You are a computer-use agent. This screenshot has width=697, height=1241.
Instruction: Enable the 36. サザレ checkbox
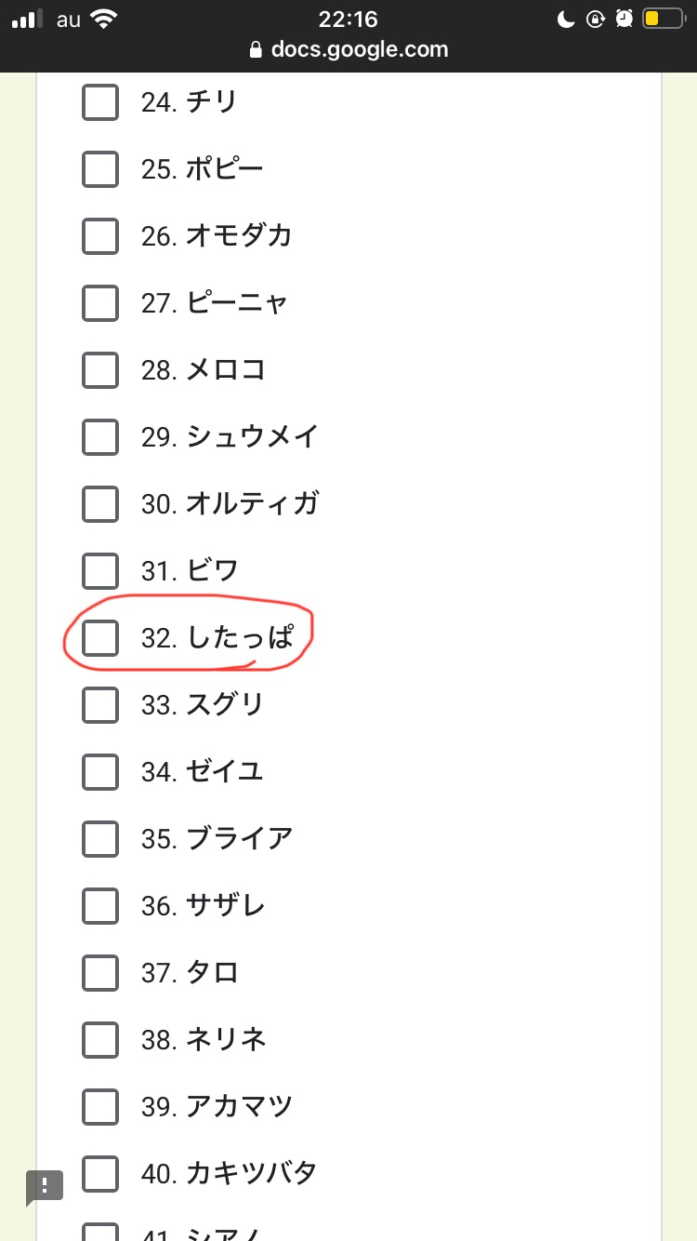[x=100, y=905]
